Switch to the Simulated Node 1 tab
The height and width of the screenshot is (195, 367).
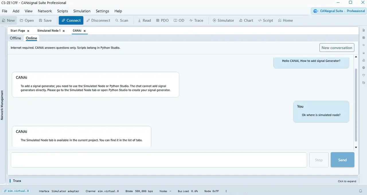(x=49, y=31)
